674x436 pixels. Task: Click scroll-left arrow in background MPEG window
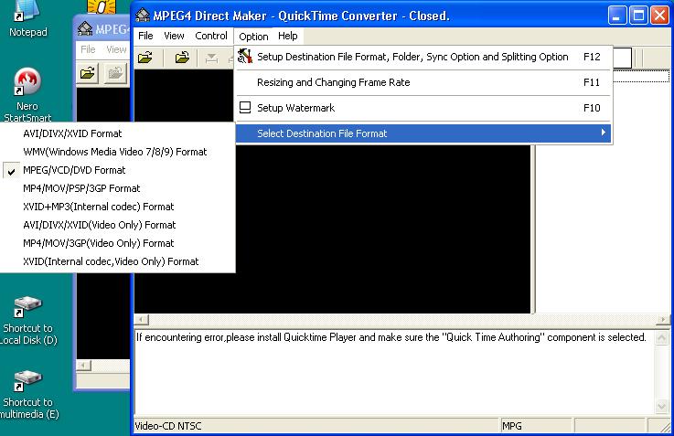[x=84, y=366]
